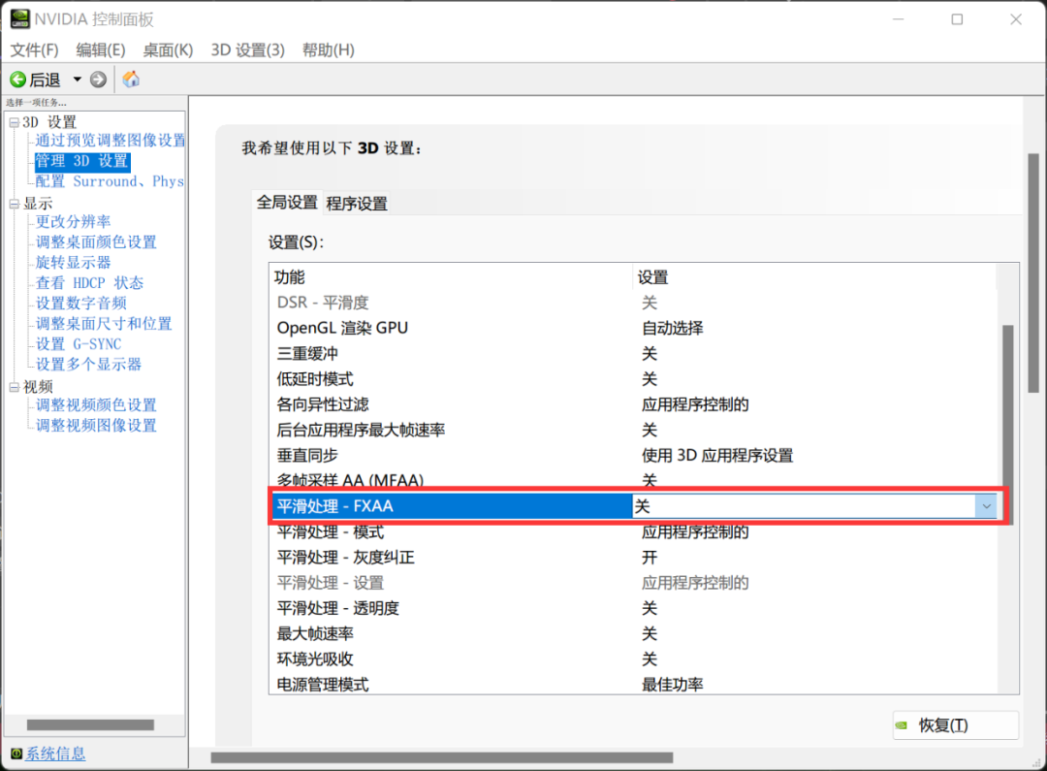
Task: Click the system information icon
Action: [16, 754]
